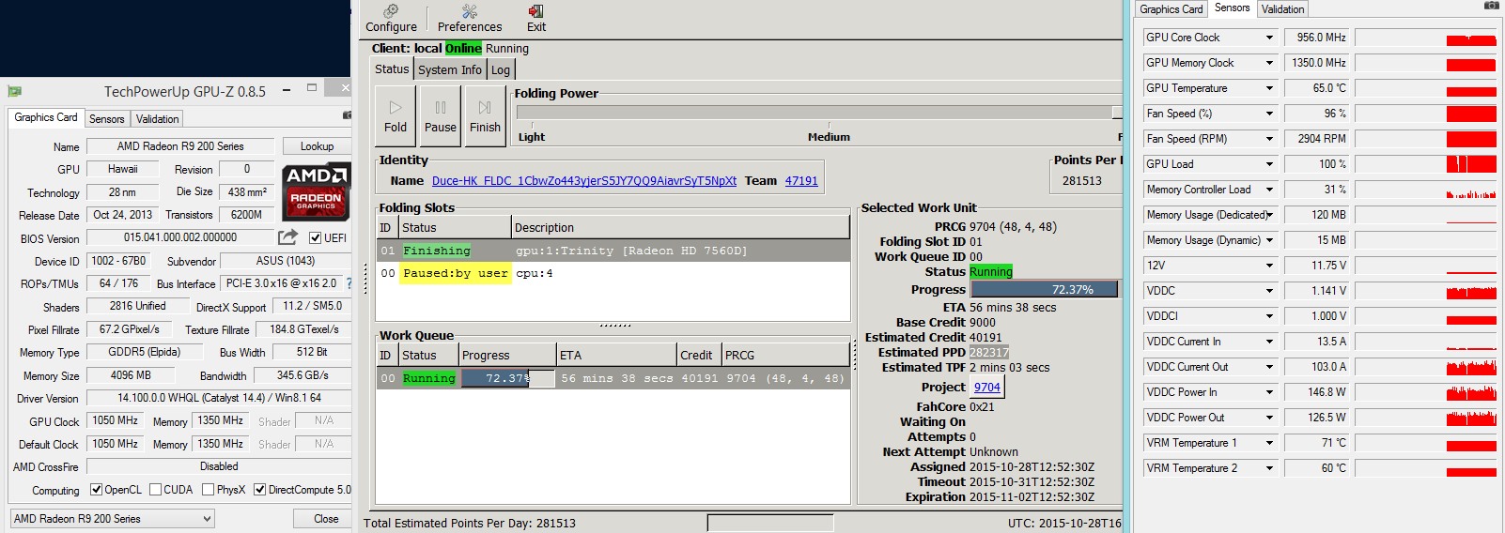
Task: Click the Estimated PPD value 282317
Action: pyautogui.click(x=989, y=353)
